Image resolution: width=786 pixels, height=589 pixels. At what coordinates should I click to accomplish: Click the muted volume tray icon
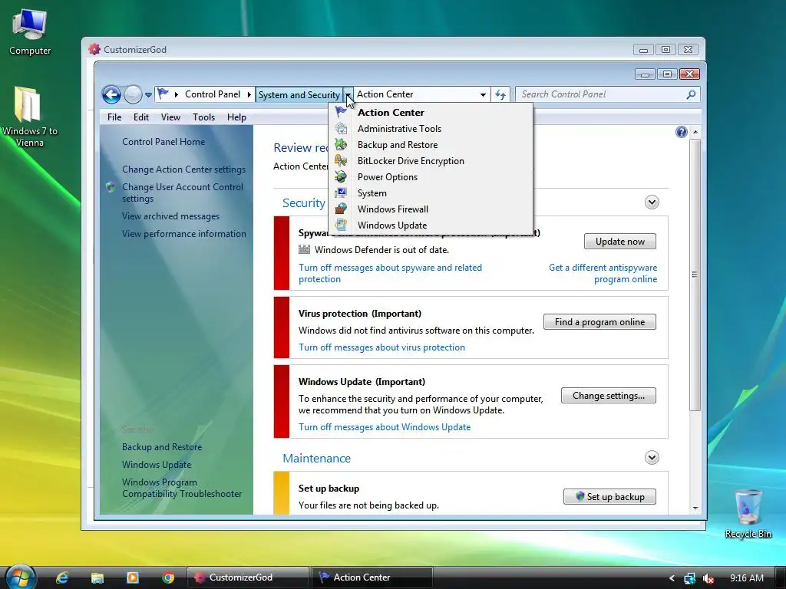[708, 578]
